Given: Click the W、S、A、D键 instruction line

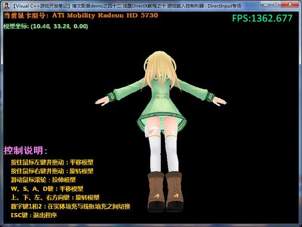Looking at the screenshot, I should click(x=47, y=188).
